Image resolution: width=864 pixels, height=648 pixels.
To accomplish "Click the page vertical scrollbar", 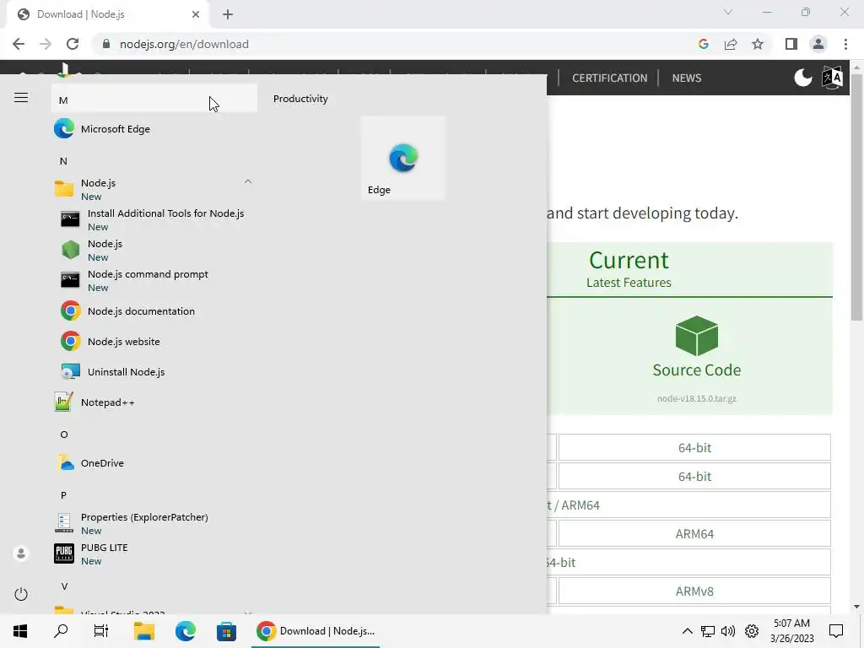I will [856, 197].
